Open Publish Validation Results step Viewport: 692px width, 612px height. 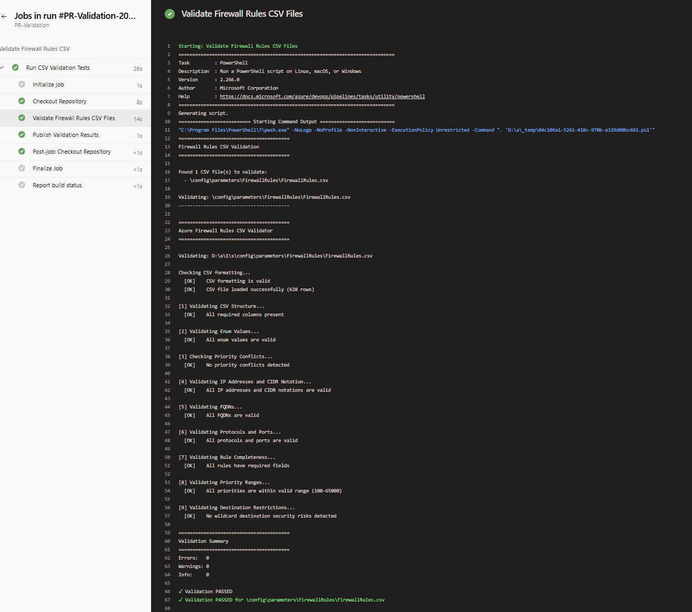coord(66,135)
